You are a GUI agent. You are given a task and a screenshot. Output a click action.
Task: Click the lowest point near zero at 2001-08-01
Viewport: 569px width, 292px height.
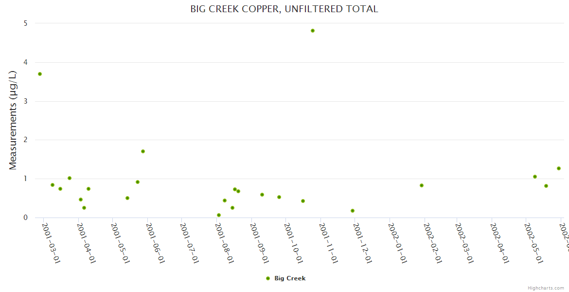[x=219, y=215]
